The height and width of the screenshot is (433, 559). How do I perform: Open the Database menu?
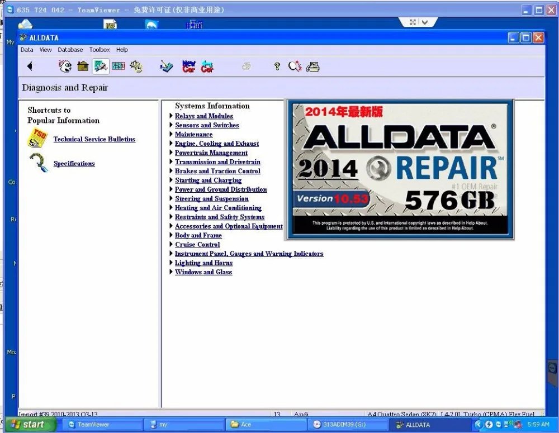tap(70, 49)
